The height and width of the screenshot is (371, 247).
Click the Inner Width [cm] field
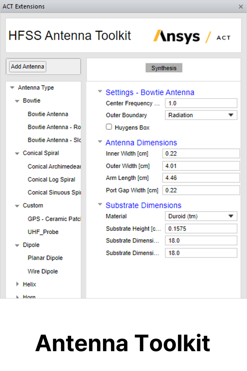201,153
